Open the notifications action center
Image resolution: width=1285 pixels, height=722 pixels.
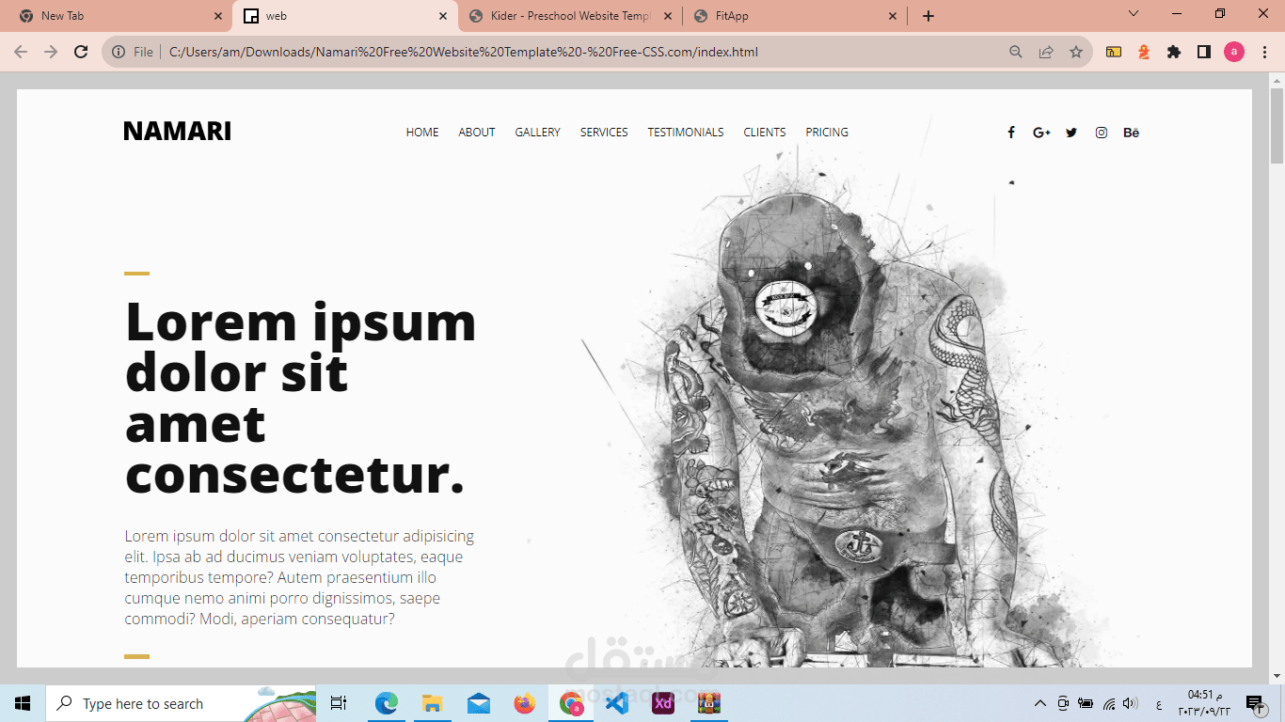(1254, 703)
